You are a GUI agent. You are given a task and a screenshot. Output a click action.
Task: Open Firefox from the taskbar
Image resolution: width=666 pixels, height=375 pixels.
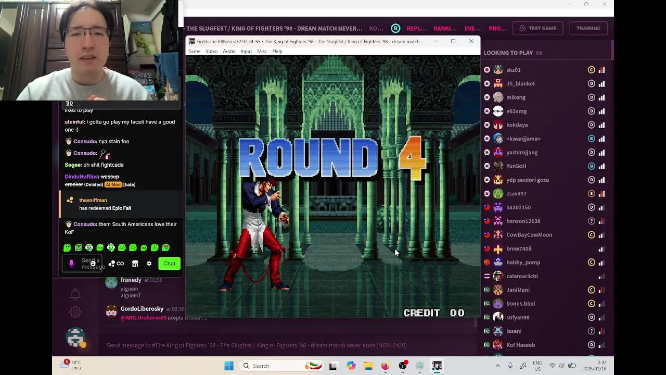click(x=385, y=366)
